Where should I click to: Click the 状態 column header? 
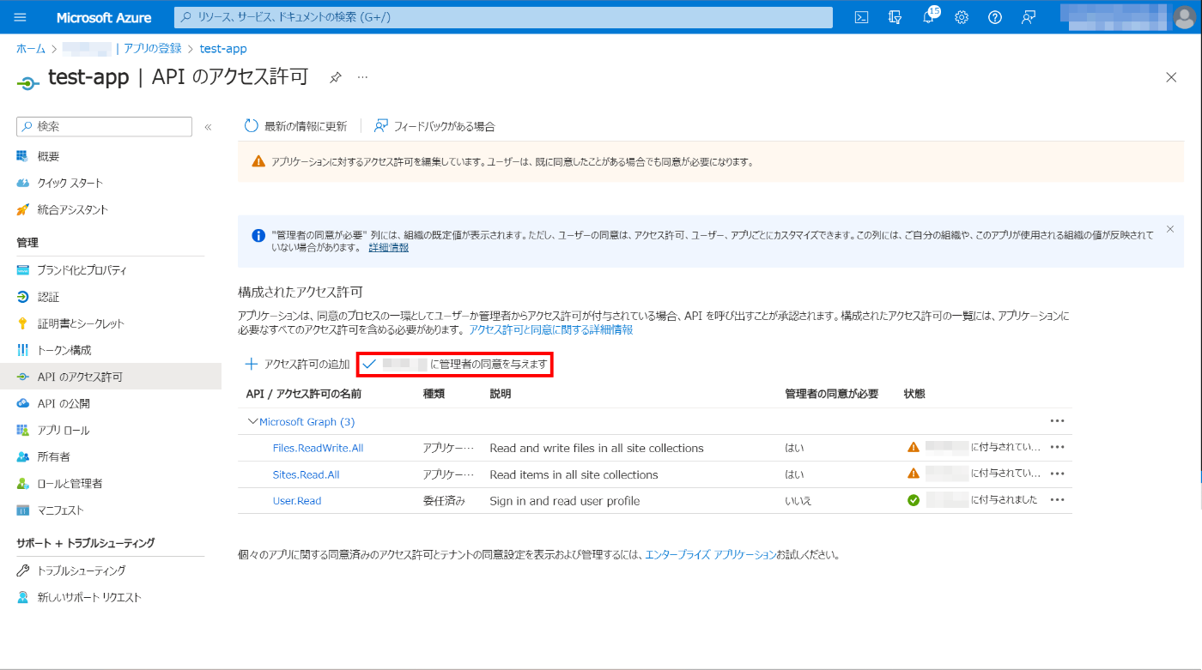point(914,394)
